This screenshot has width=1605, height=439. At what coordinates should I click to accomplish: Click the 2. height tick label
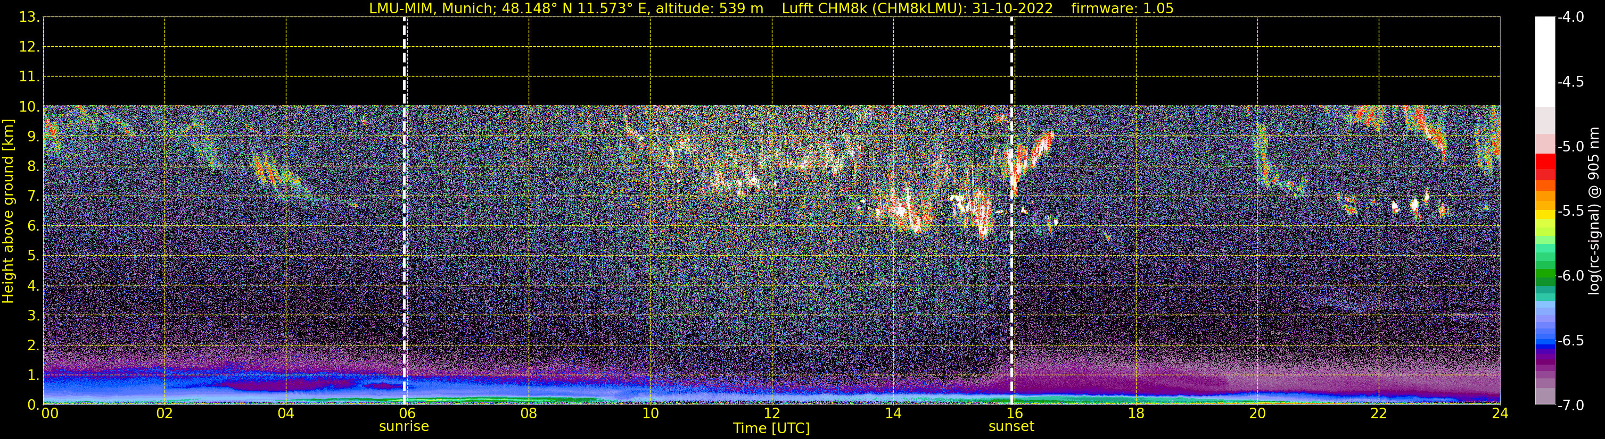coord(33,346)
